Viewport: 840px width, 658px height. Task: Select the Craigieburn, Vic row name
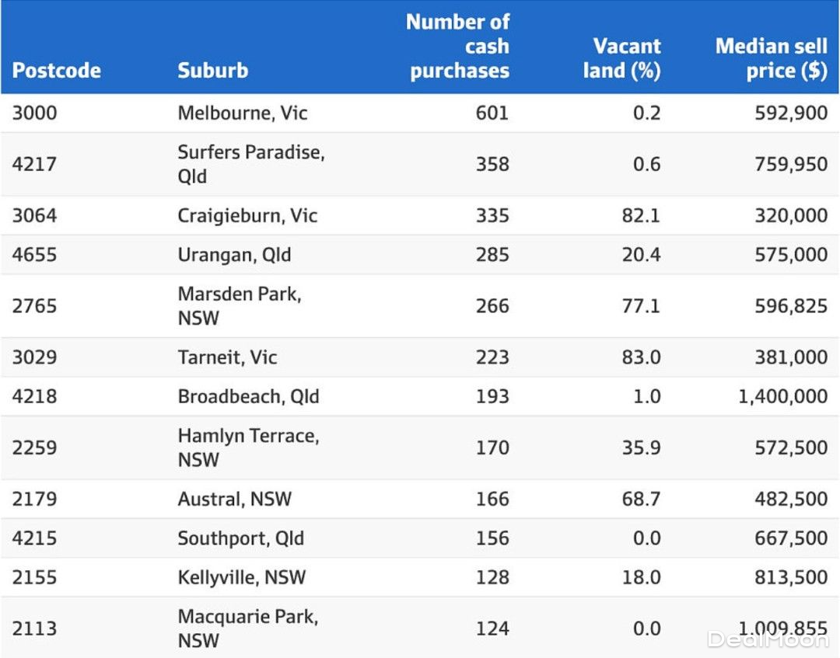click(247, 215)
